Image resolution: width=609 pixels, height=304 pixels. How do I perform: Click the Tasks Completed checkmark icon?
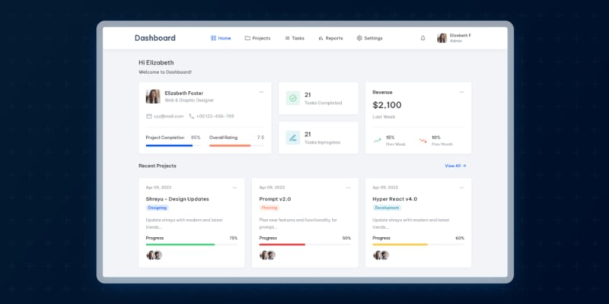tap(293, 98)
